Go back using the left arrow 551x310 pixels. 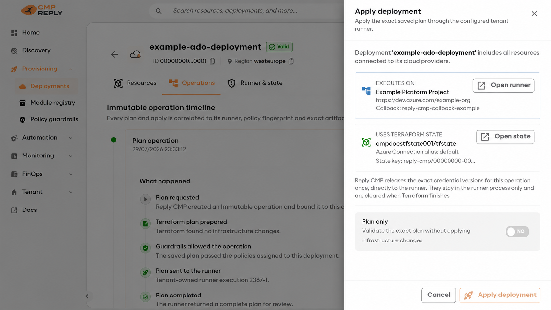[x=114, y=54]
